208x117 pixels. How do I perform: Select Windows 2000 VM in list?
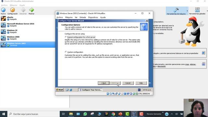[x=28, y=38]
